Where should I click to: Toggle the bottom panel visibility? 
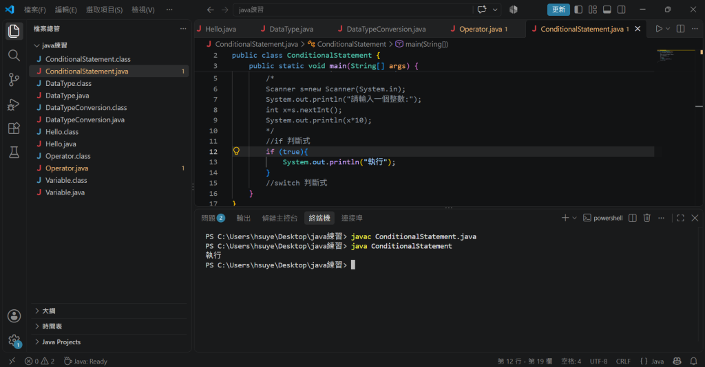coord(607,10)
